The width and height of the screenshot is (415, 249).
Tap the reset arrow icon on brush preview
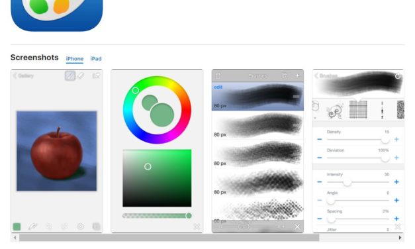pyautogui.click(x=398, y=76)
